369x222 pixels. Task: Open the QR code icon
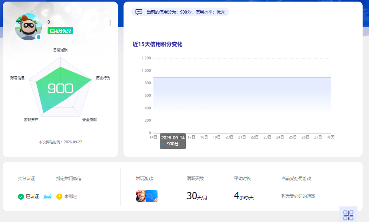coord(348,215)
